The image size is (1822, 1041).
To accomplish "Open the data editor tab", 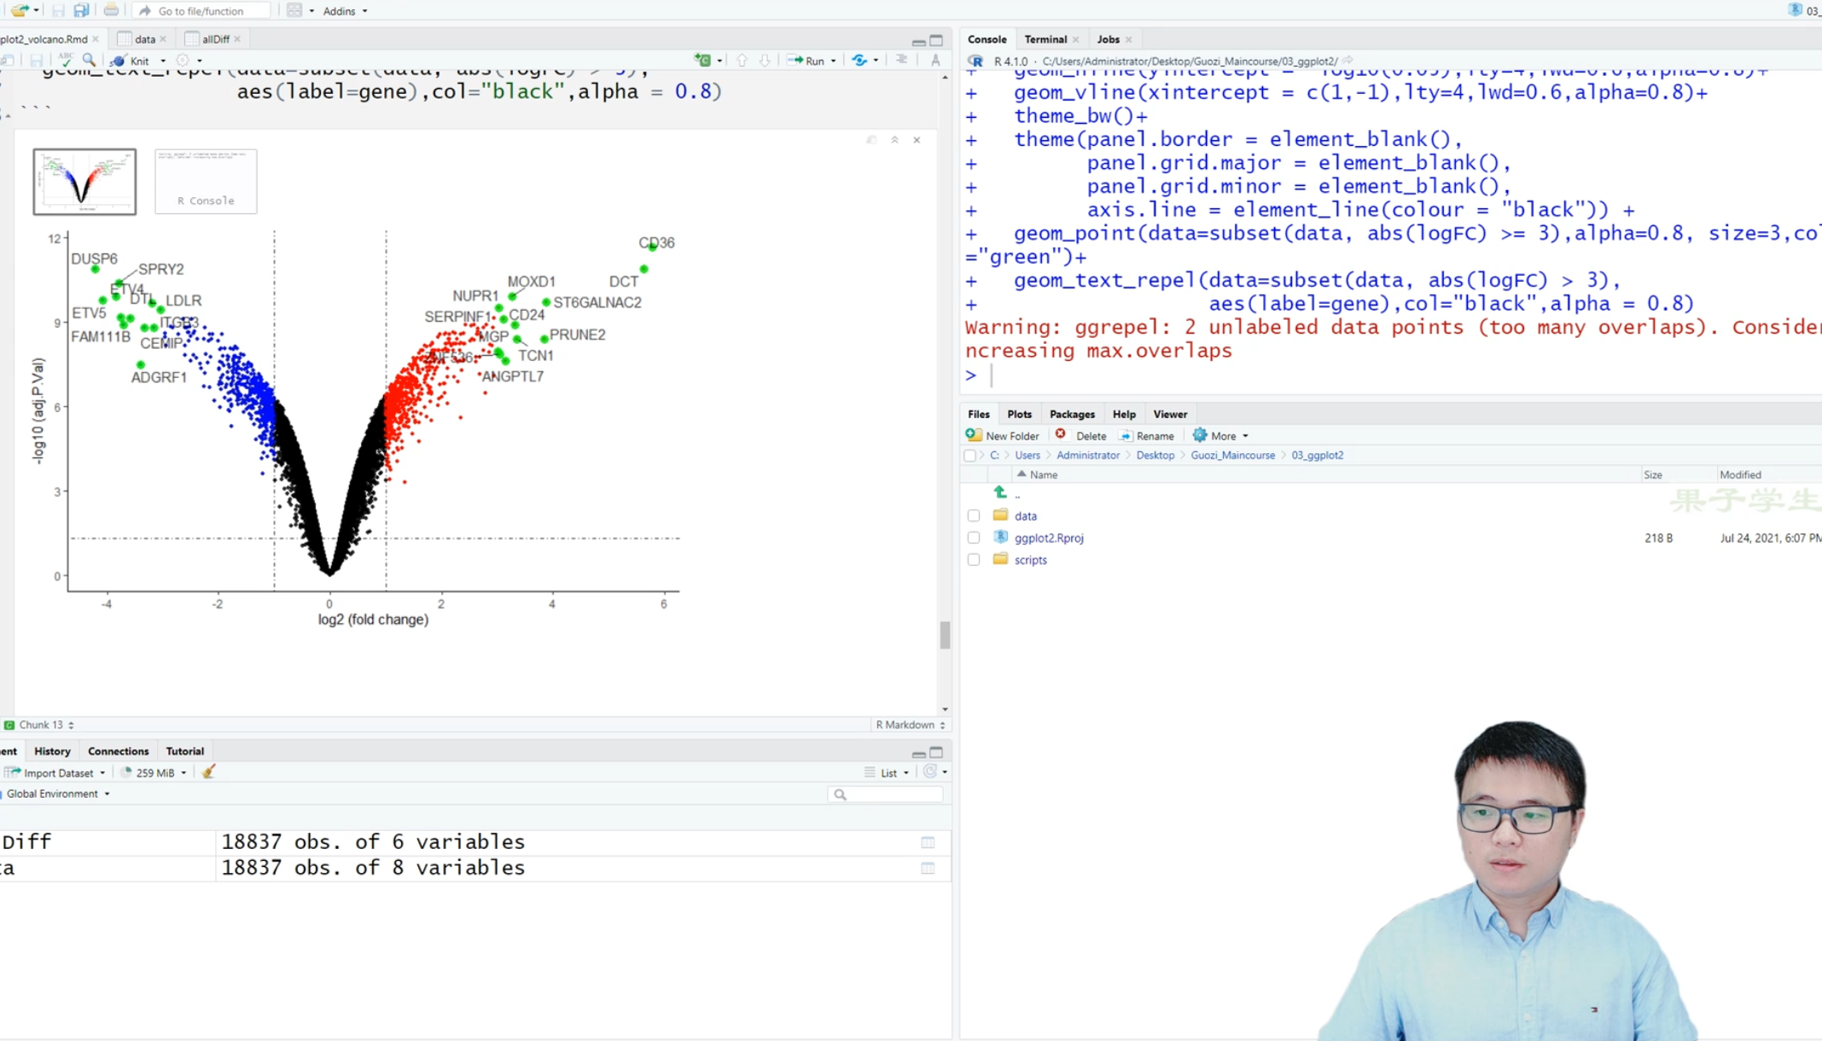I will (x=144, y=39).
